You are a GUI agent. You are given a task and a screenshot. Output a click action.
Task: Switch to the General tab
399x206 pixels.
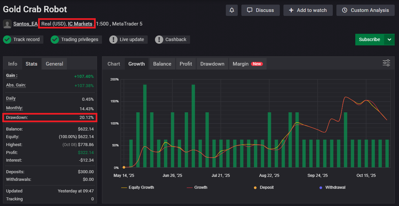(x=54, y=64)
